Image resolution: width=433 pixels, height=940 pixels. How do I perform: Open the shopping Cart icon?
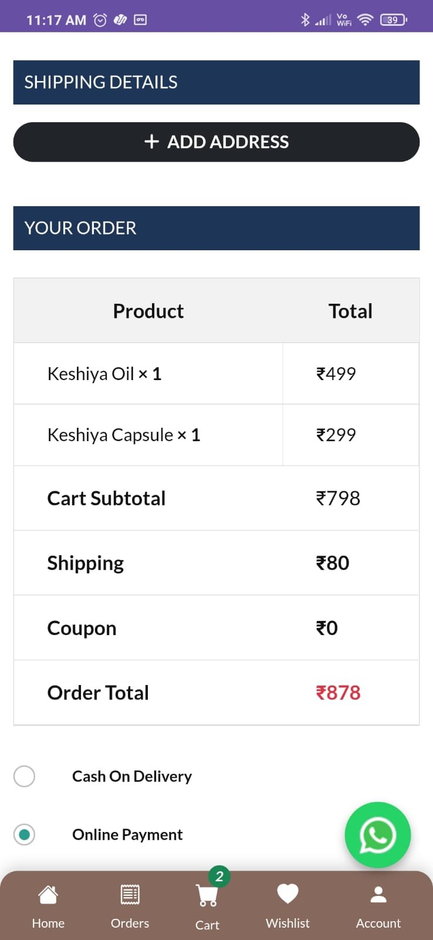(x=207, y=896)
